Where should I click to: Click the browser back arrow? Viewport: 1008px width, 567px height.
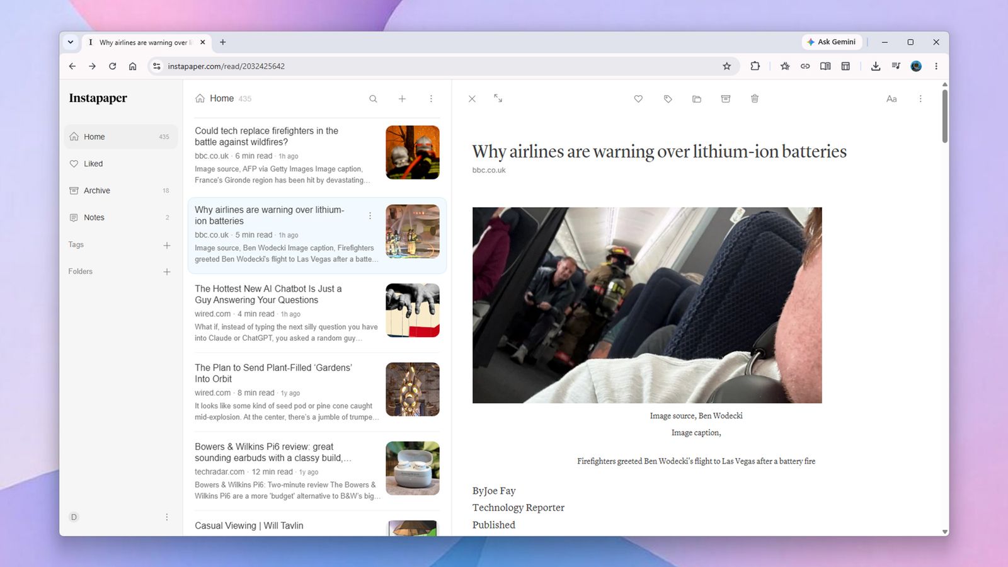click(x=72, y=66)
